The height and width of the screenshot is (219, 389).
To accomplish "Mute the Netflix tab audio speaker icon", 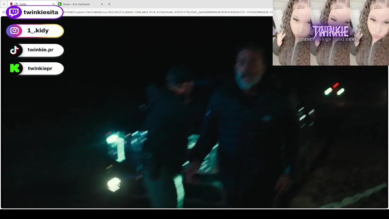I will [x=16, y=4].
